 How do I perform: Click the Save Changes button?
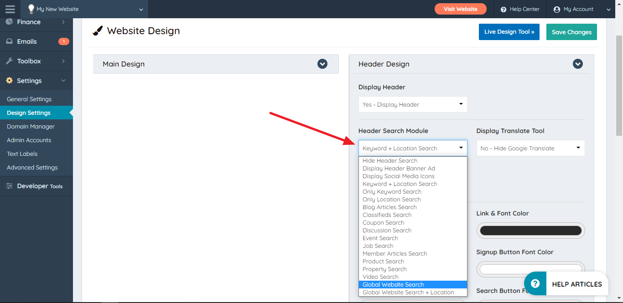[571, 32]
